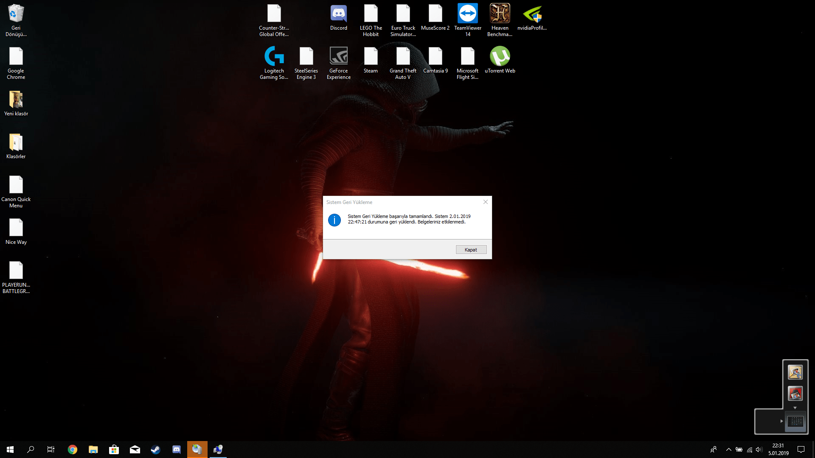This screenshot has width=815, height=458.
Task: Click the nvidiaProfileInspector desktop shortcut
Action: click(x=532, y=18)
